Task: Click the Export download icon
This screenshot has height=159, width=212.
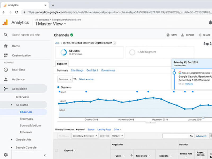Action: (x=183, y=35)
